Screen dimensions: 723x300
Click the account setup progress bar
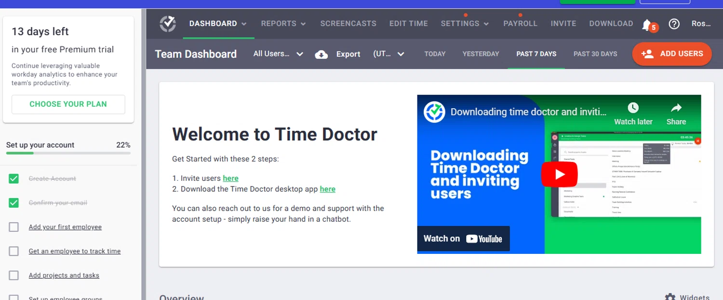68,153
